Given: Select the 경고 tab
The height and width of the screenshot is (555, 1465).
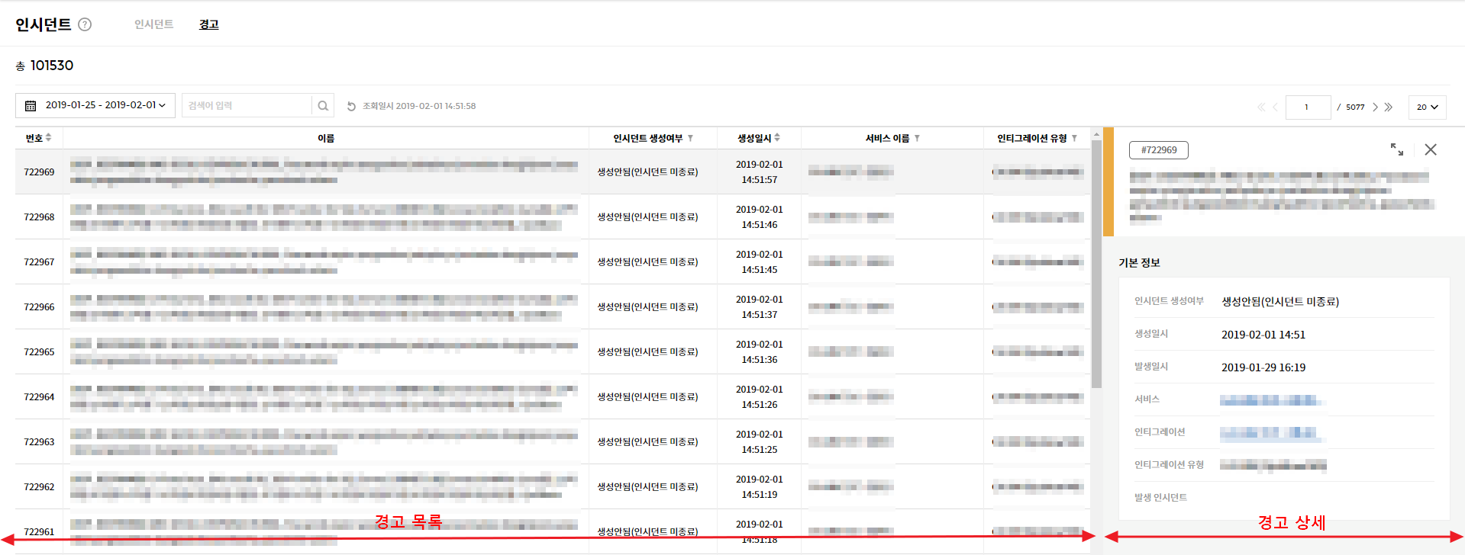Looking at the screenshot, I should [208, 24].
